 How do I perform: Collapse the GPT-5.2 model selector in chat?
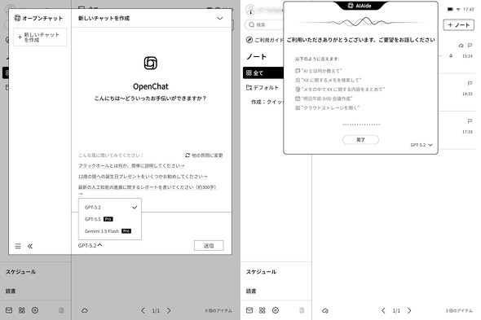click(x=90, y=245)
